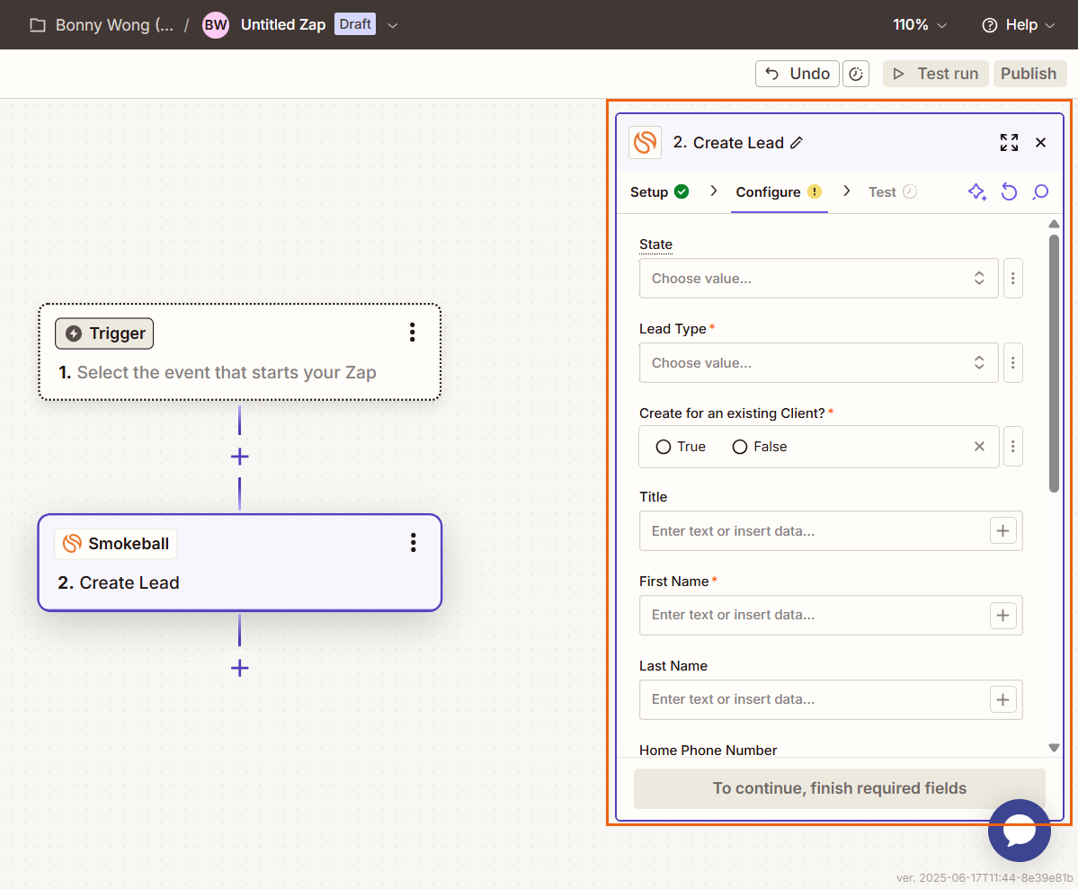
Task: Click the Trigger badge on step 1
Action: 104,333
